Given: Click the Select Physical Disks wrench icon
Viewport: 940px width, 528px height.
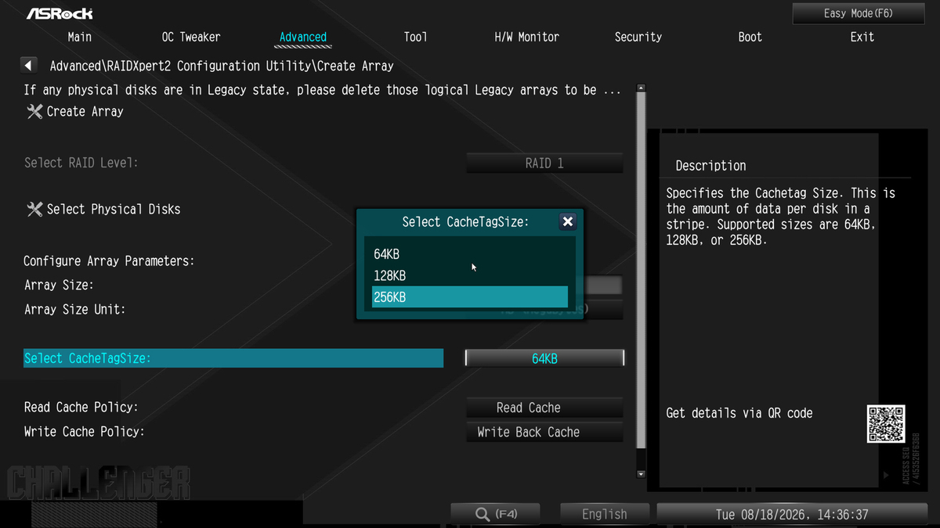Looking at the screenshot, I should (x=34, y=209).
